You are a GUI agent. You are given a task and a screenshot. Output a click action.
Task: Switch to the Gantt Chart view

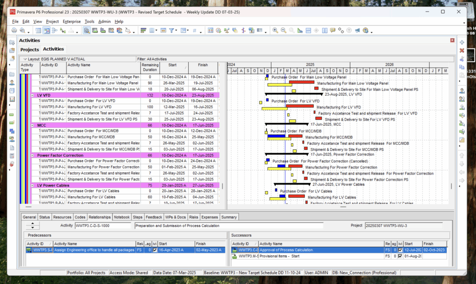(46, 30)
